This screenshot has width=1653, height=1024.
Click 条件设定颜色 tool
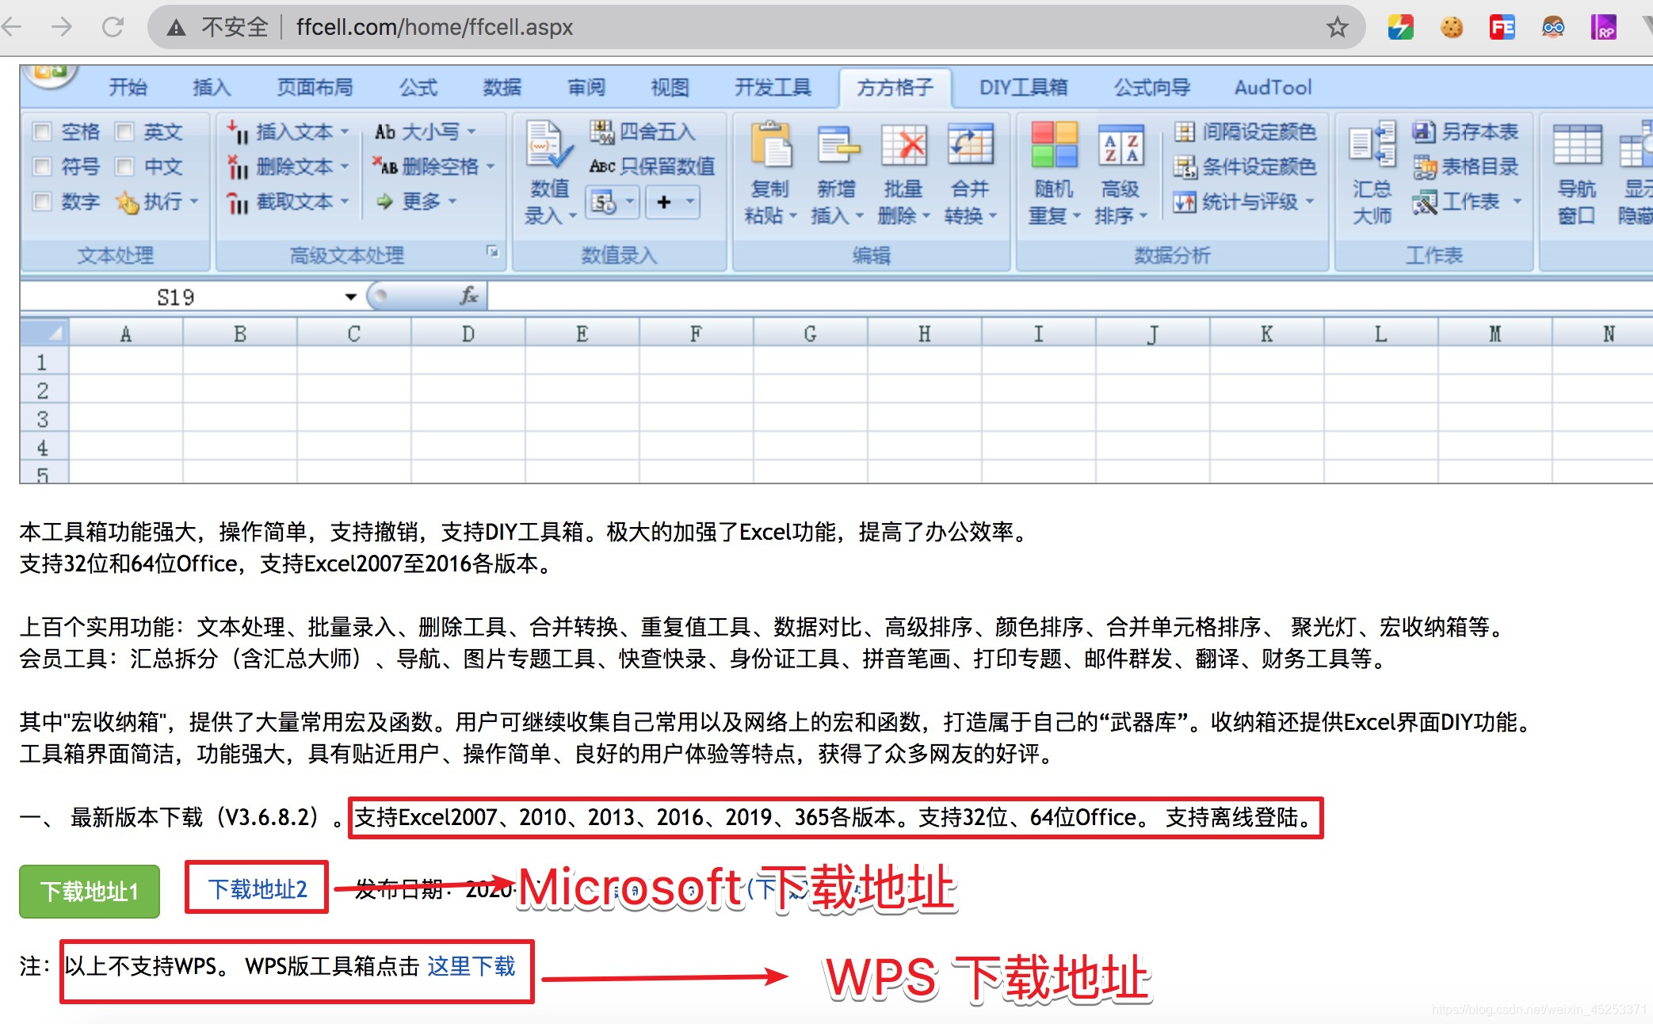1245,166
